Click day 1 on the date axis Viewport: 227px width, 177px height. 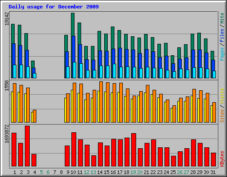15,172
